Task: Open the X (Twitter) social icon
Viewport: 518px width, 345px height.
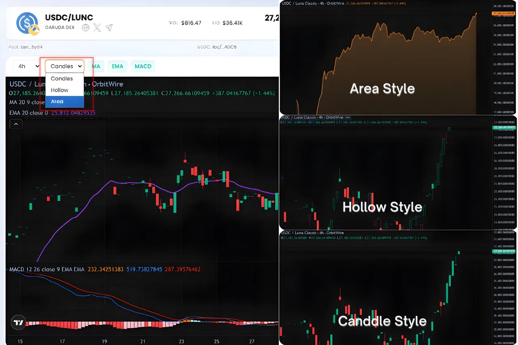Action: tap(97, 28)
